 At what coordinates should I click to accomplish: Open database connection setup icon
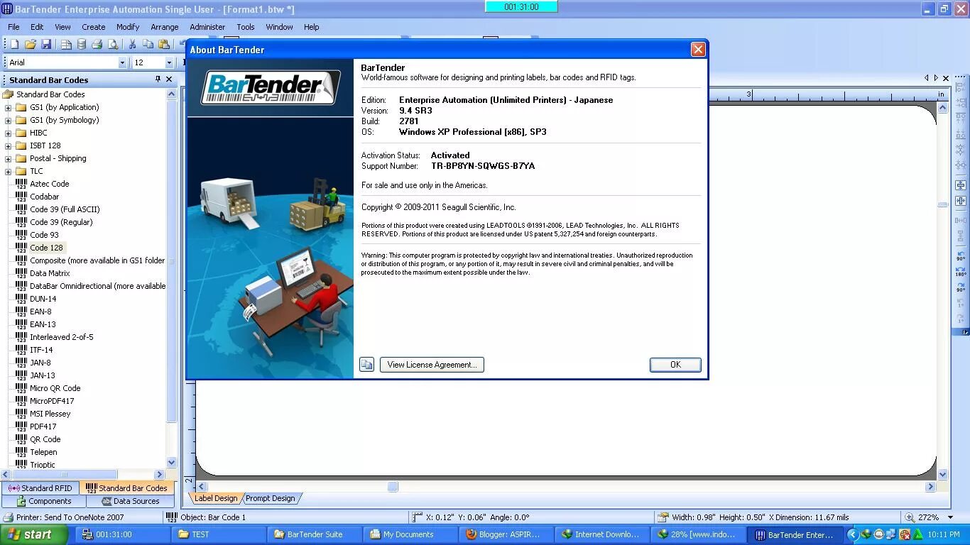coord(81,44)
